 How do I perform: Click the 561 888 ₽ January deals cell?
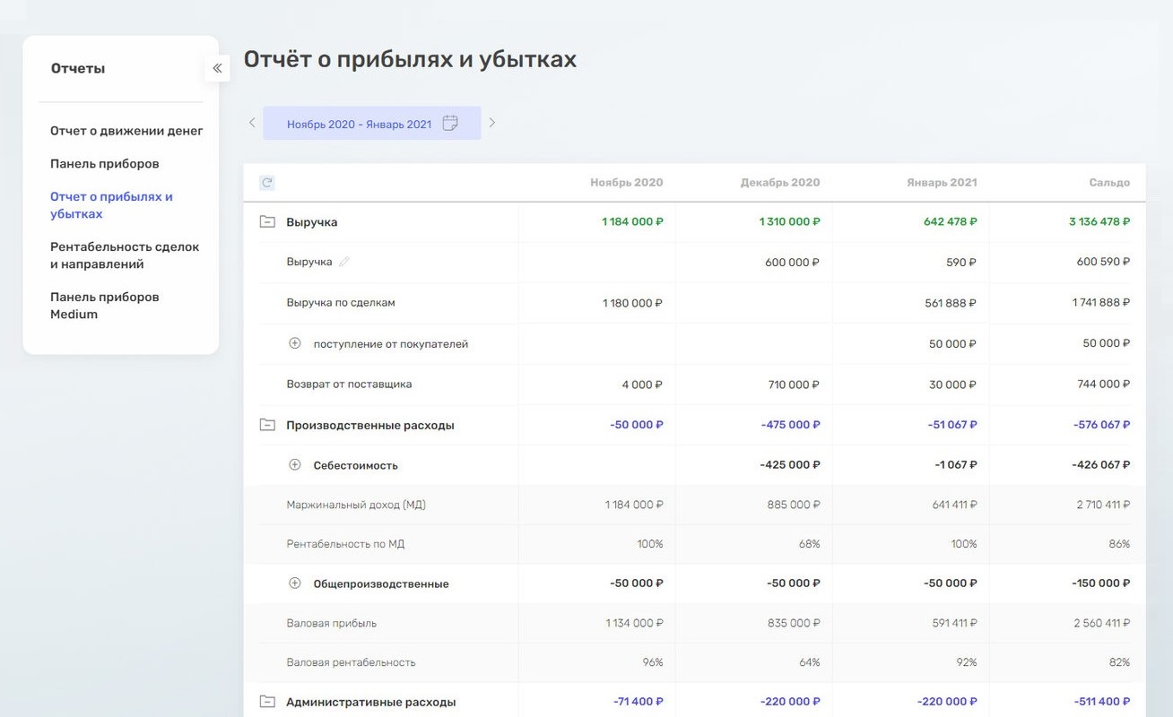(x=951, y=303)
